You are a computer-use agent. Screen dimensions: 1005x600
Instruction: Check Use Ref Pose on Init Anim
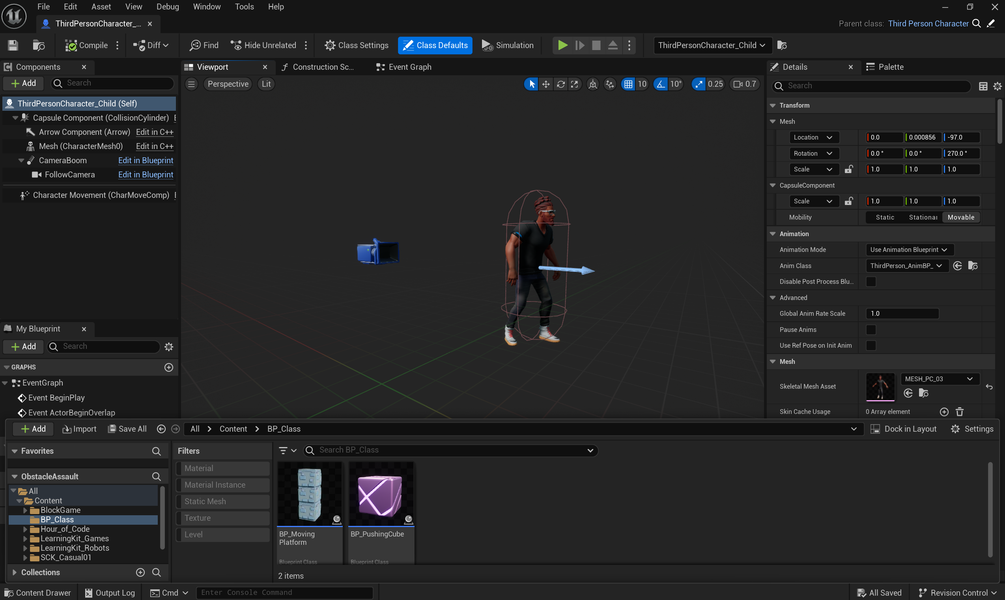coord(871,345)
